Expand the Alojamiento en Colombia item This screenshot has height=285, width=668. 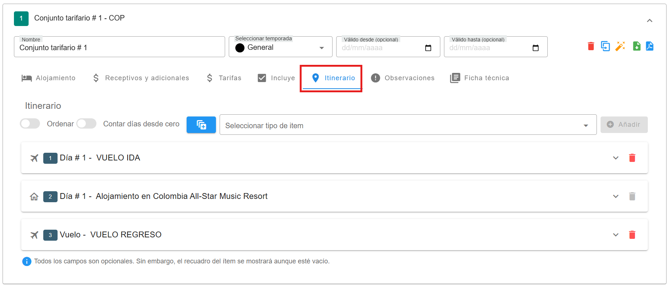tap(616, 196)
